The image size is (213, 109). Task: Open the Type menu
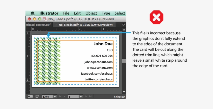106,13
